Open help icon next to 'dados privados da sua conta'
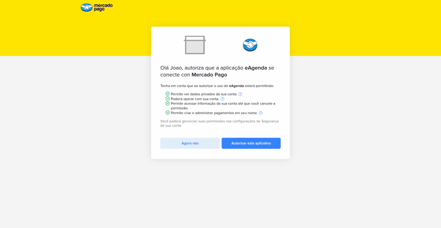This screenshot has height=228, width=441. point(240,94)
